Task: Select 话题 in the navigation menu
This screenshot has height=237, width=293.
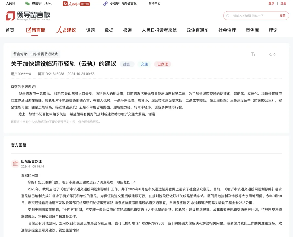Action: tap(90, 30)
